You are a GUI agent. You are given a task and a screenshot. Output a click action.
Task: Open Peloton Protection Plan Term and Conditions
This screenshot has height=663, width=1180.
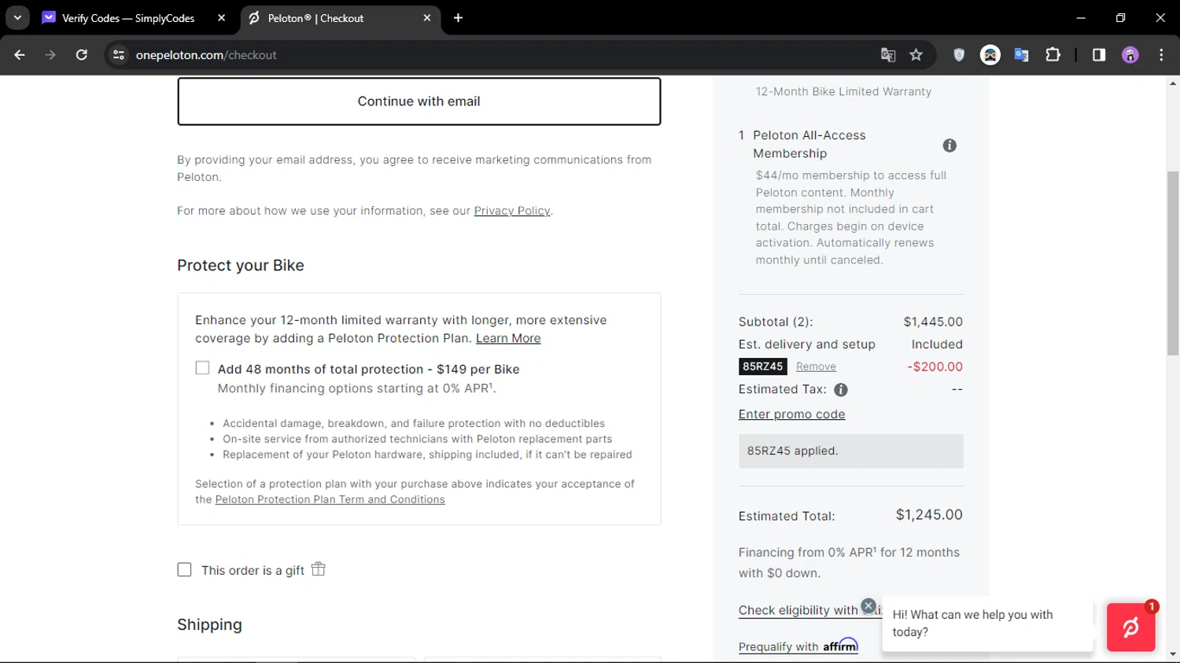click(330, 499)
